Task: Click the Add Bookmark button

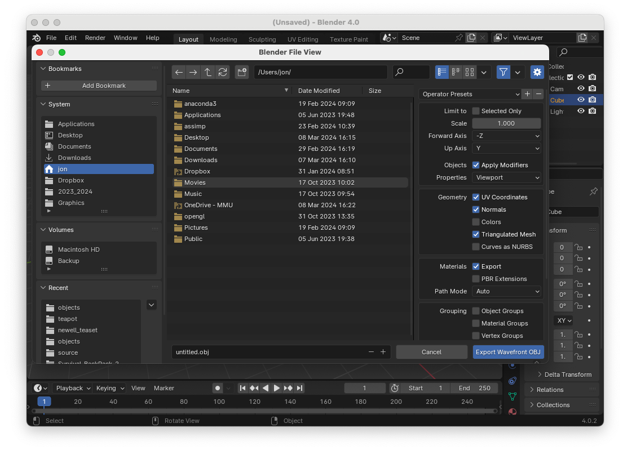Action: 99,86
